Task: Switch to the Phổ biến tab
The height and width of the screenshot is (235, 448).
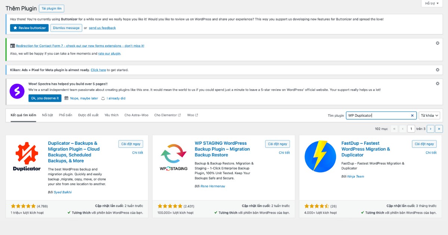Action: tap(65, 115)
